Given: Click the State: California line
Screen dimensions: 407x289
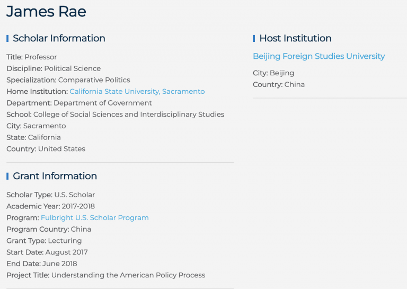Looking at the screenshot, I should pos(33,137).
